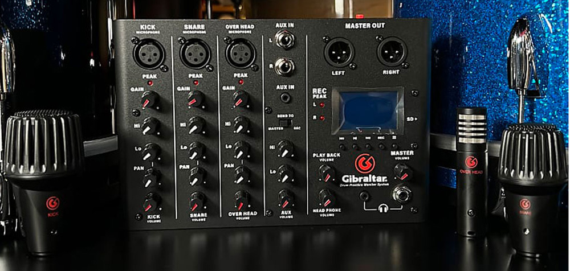Click the Master Volume knob
Viewport: 570px width, 271px height.
[402, 171]
